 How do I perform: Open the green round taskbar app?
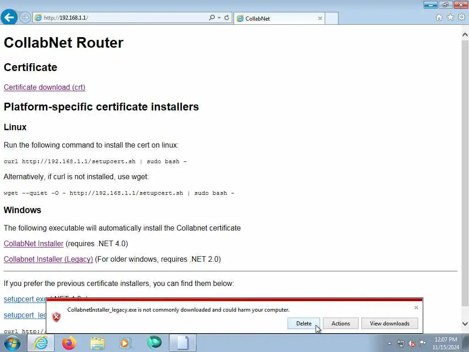coord(154,342)
